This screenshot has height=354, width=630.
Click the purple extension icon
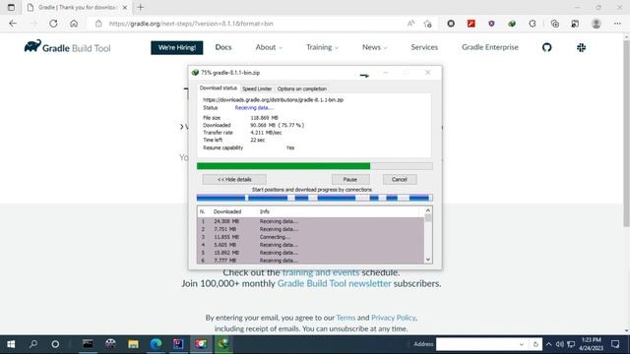point(491,24)
